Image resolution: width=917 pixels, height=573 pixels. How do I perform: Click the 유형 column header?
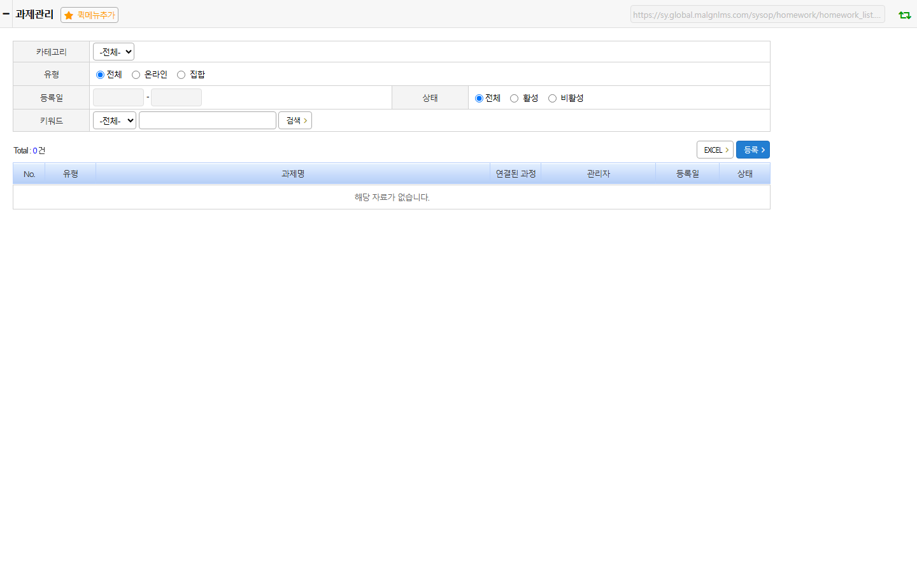[x=71, y=174]
